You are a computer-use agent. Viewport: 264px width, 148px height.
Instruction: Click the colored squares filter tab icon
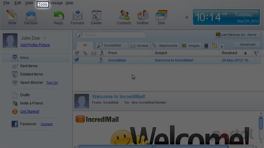(214, 46)
